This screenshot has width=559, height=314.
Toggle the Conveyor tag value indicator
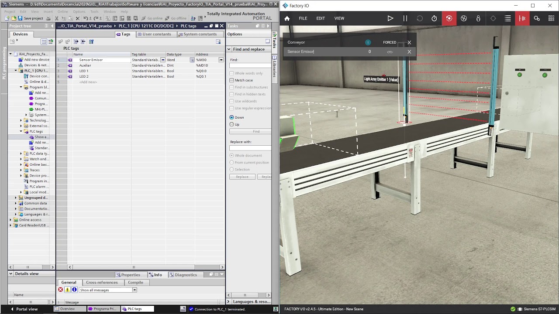(x=368, y=42)
